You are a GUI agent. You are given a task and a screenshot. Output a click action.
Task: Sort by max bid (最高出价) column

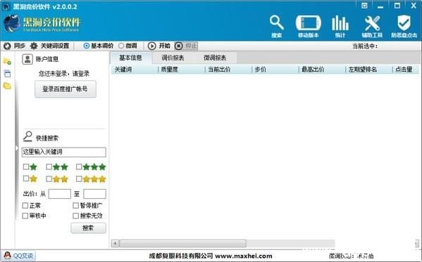(x=322, y=70)
